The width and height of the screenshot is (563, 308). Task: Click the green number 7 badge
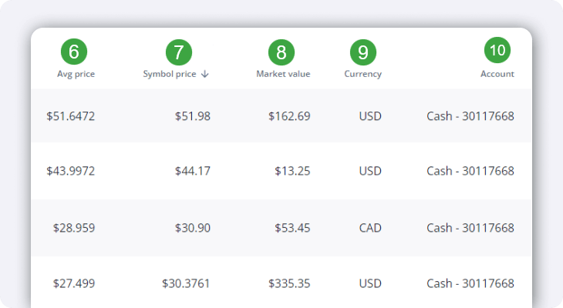click(x=179, y=52)
